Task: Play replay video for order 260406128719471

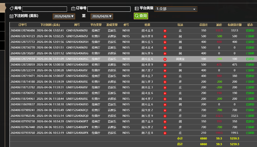Action: (x=165, y=76)
